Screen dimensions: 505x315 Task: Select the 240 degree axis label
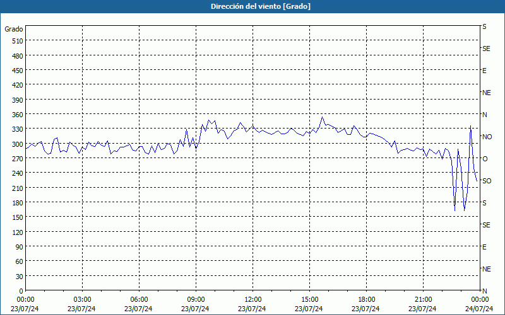tap(18, 174)
